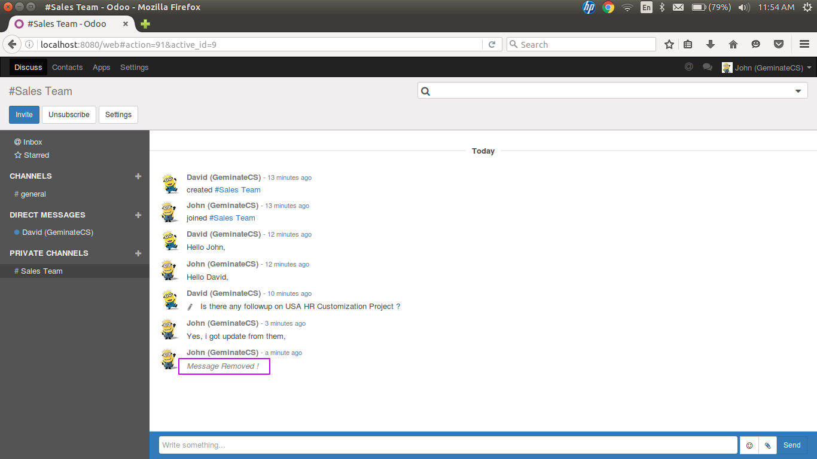Open the Contacts menu

pos(67,67)
